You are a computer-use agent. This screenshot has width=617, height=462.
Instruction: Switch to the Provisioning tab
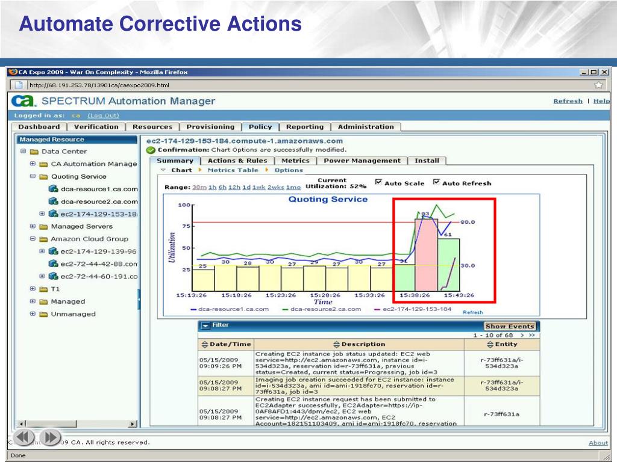[x=210, y=127]
